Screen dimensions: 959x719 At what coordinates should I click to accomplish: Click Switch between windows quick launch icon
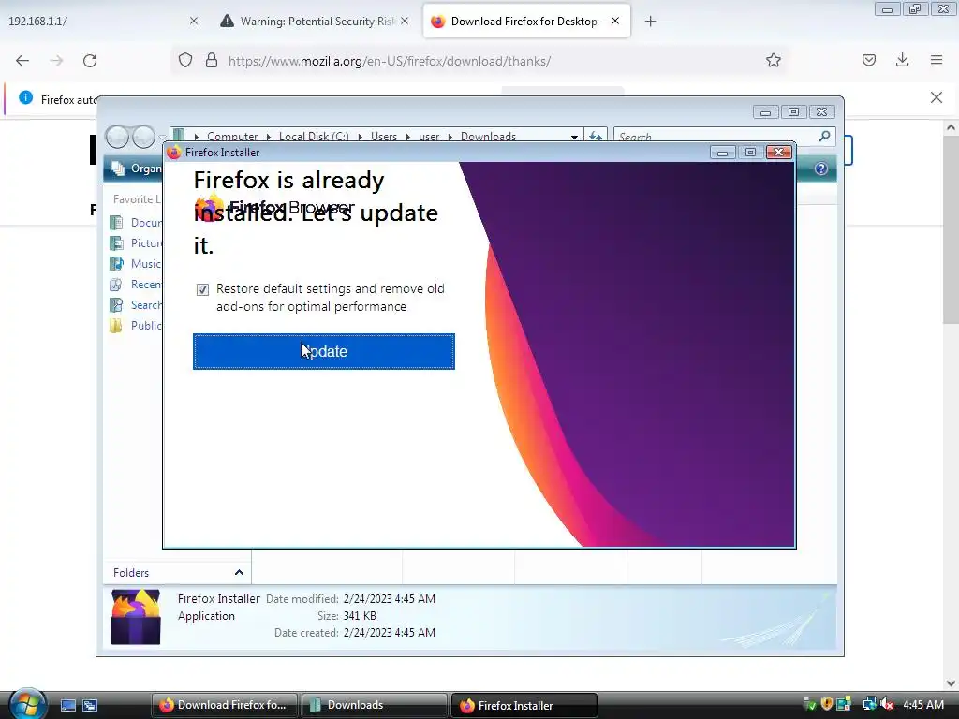90,705
